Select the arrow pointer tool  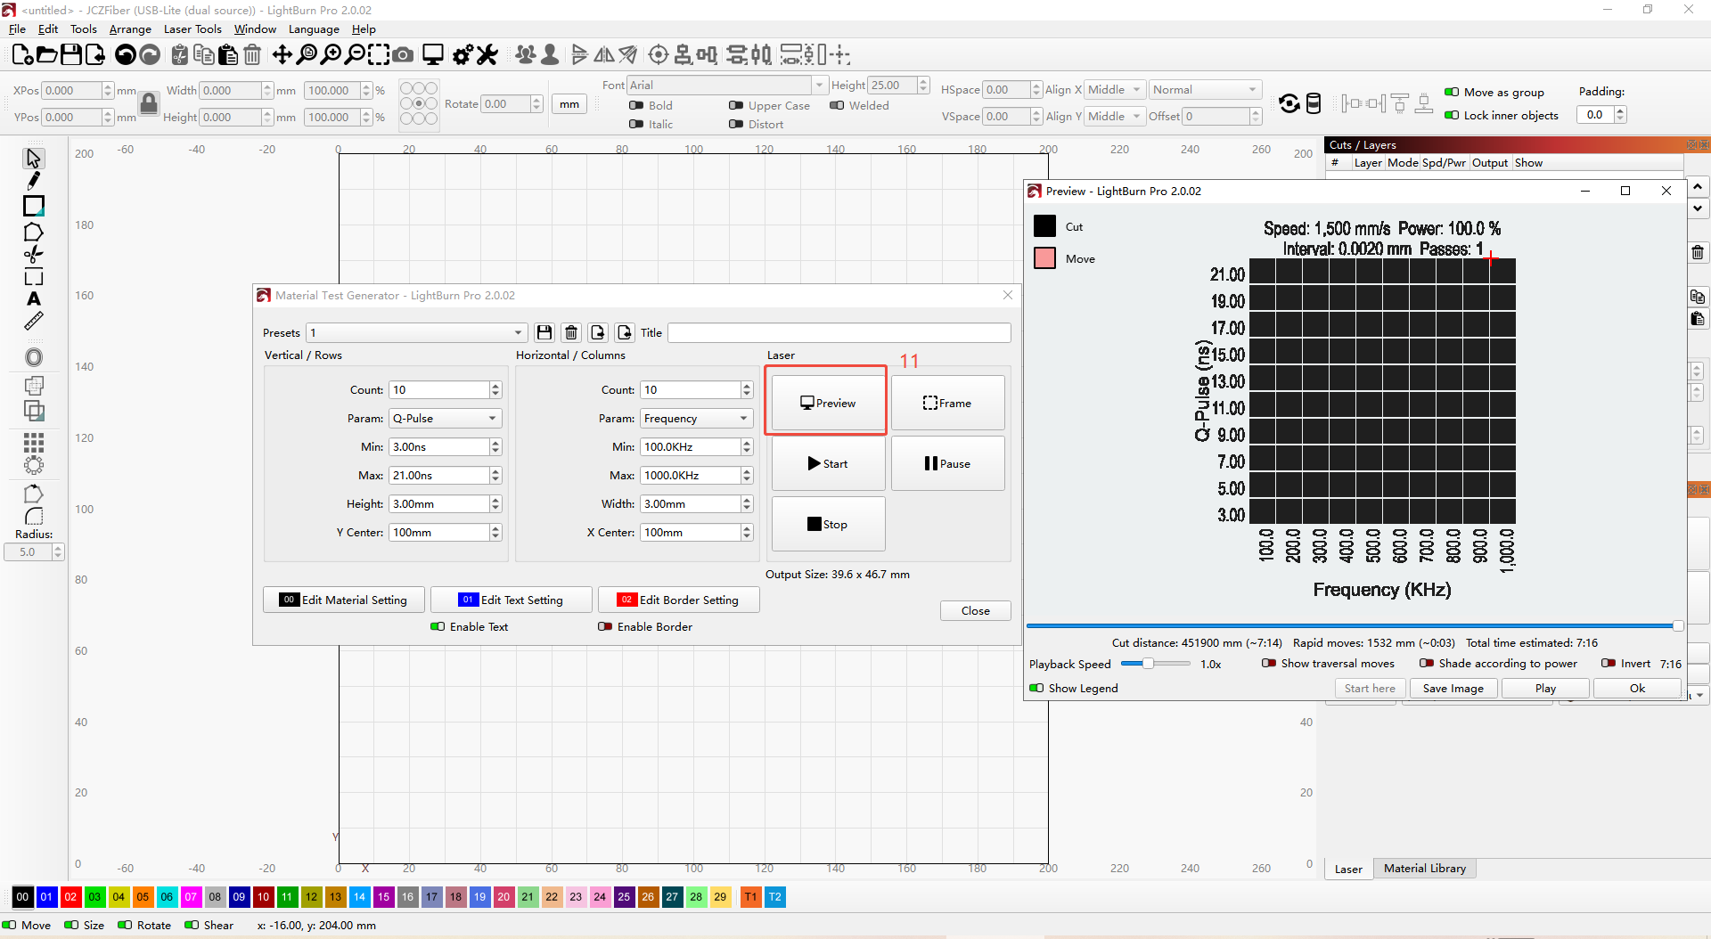[x=34, y=159]
